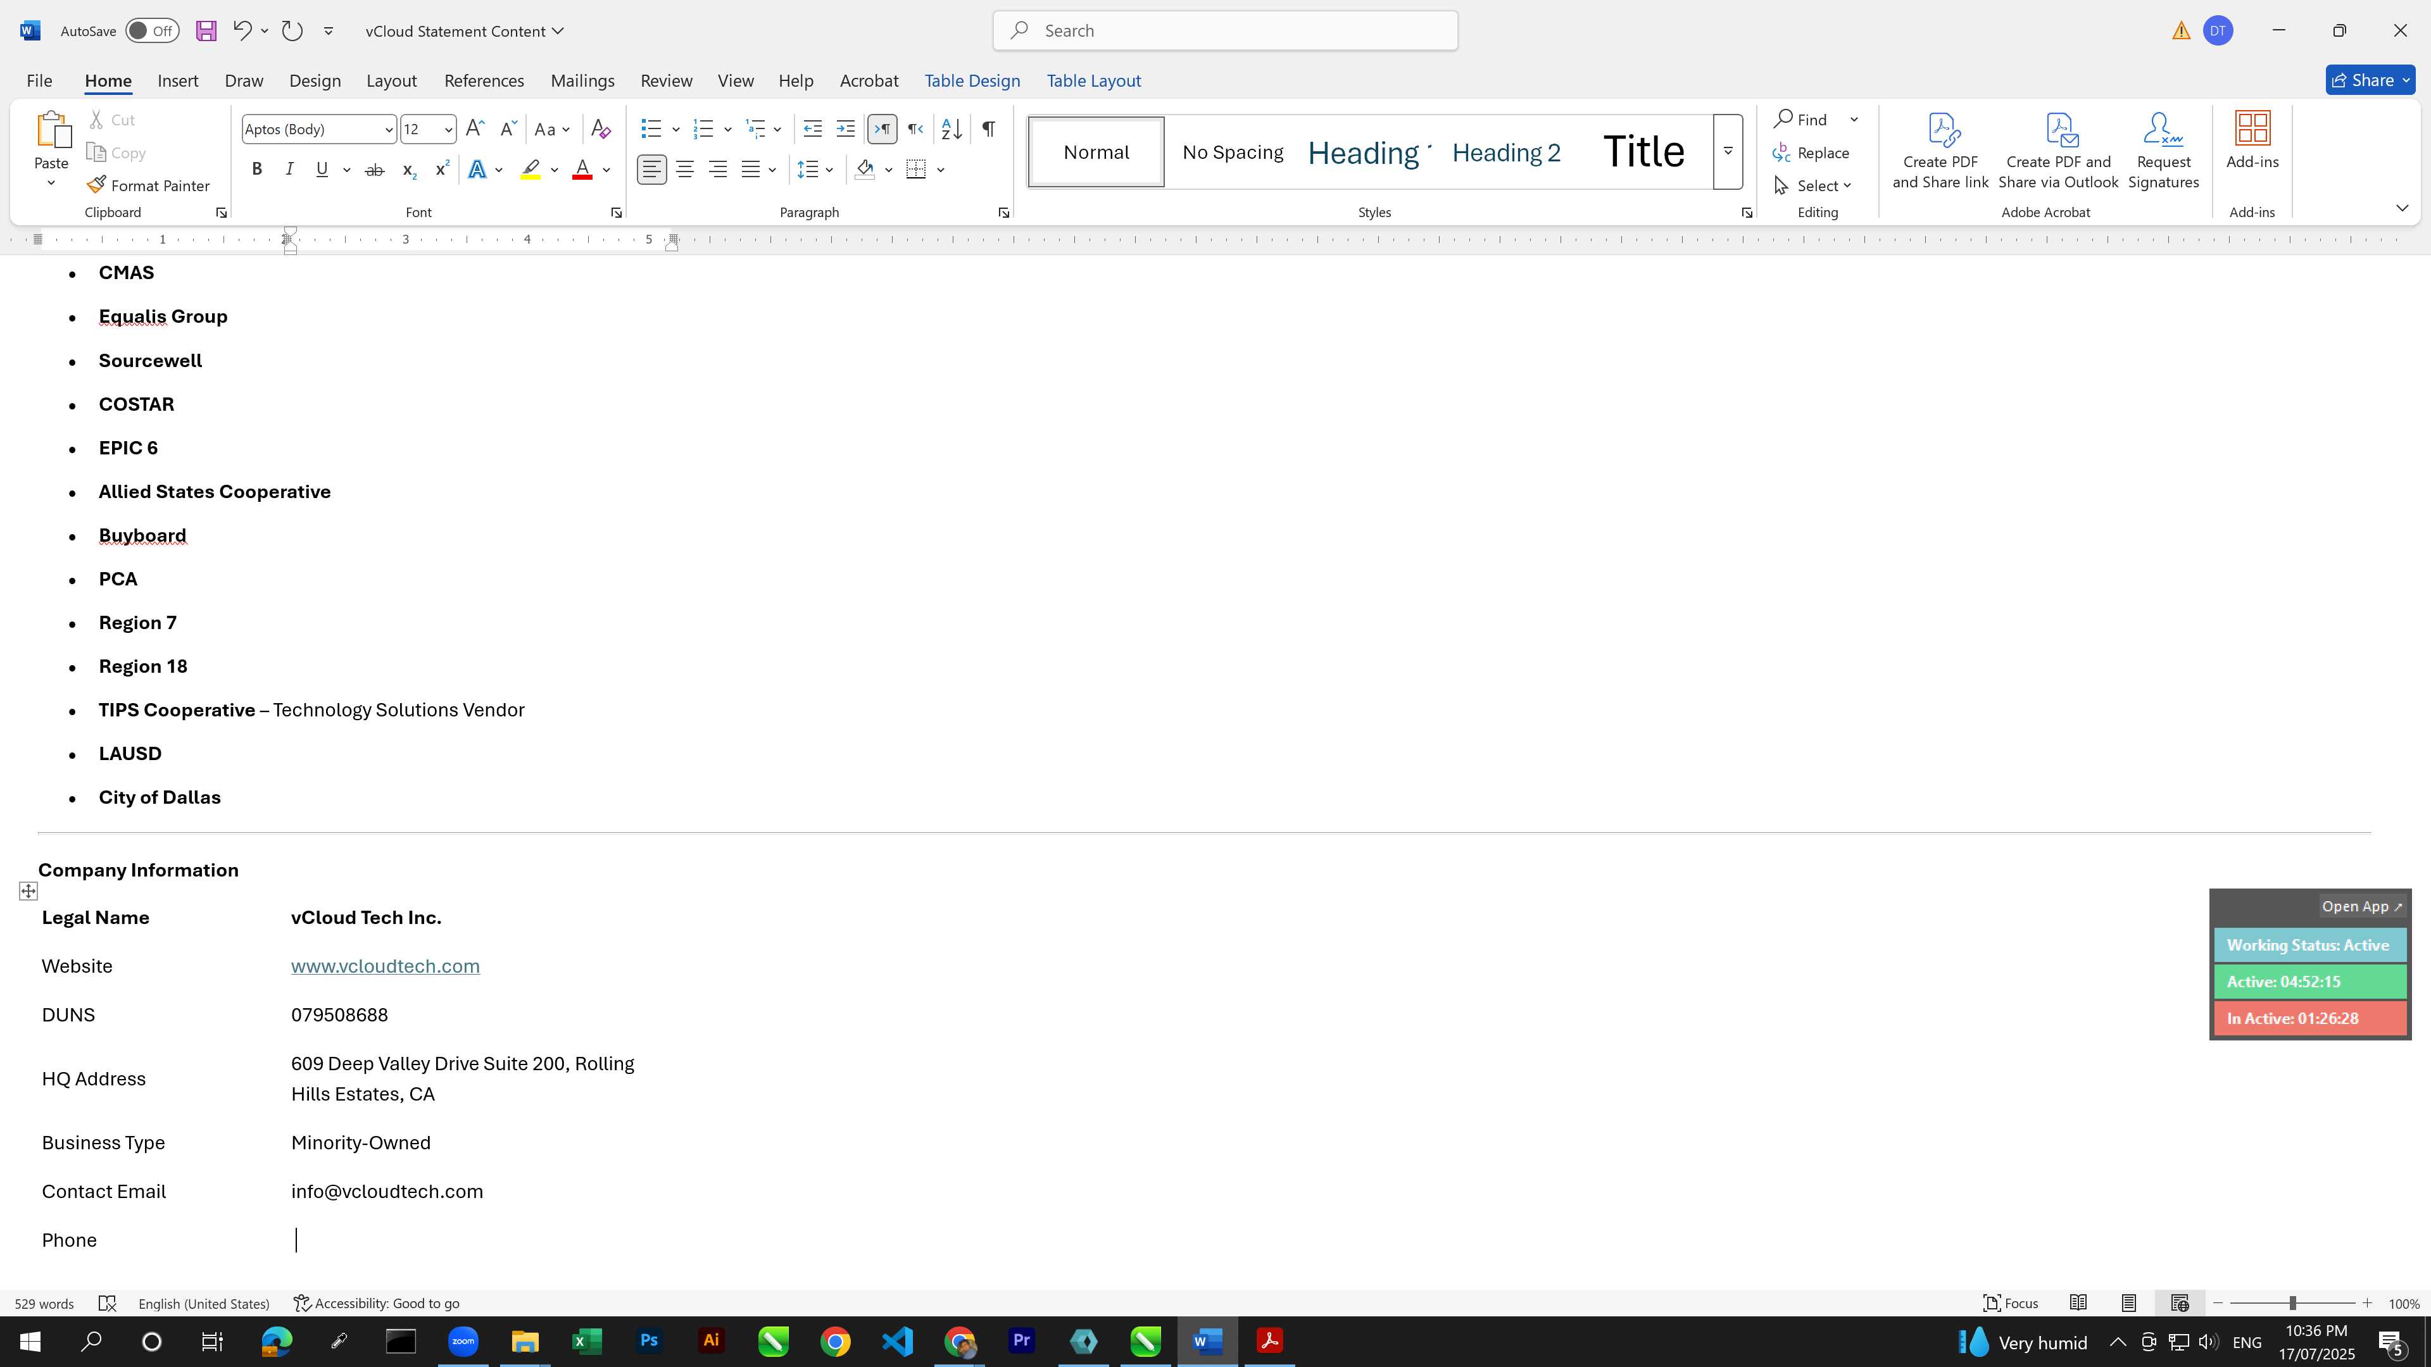Click the Save icon in title bar
The image size is (2431, 1367).
click(x=206, y=31)
